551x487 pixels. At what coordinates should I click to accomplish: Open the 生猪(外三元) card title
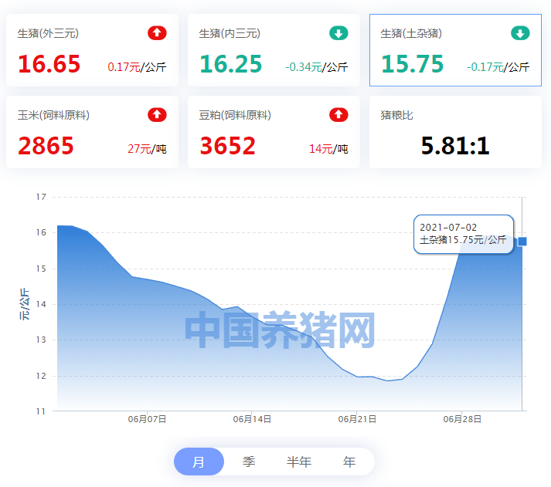coord(48,33)
